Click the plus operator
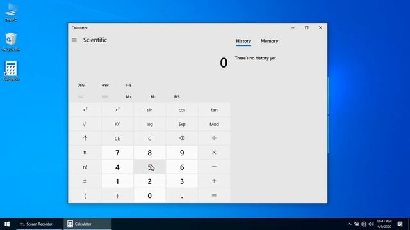Viewport: 410px width, 230px height. tap(214, 181)
